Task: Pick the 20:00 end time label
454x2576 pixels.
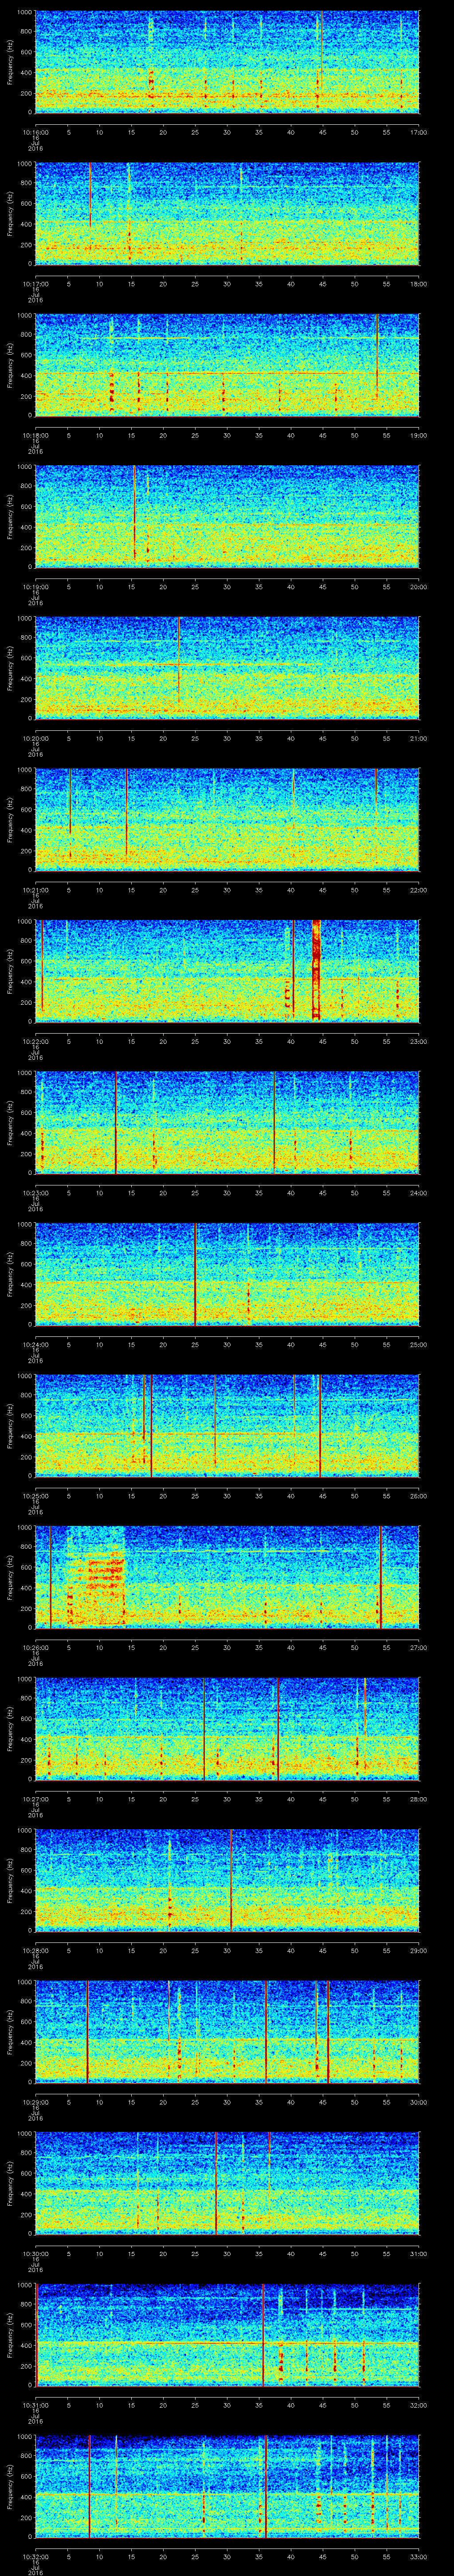Action: [x=418, y=586]
